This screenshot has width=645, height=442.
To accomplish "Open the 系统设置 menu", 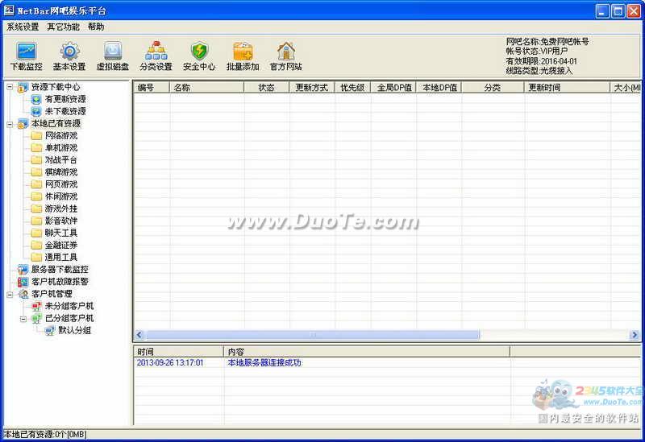I will [23, 27].
